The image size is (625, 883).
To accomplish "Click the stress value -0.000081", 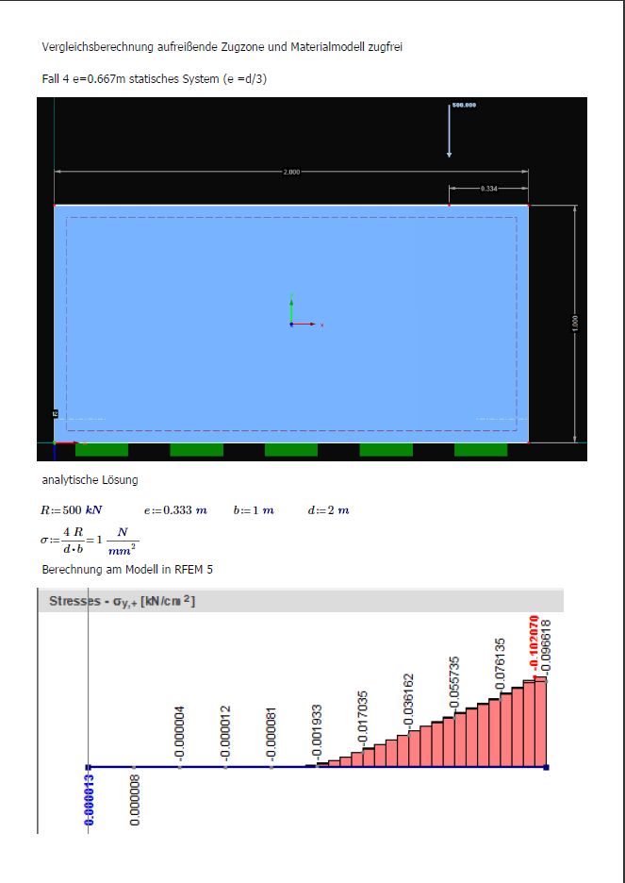I will click(271, 734).
